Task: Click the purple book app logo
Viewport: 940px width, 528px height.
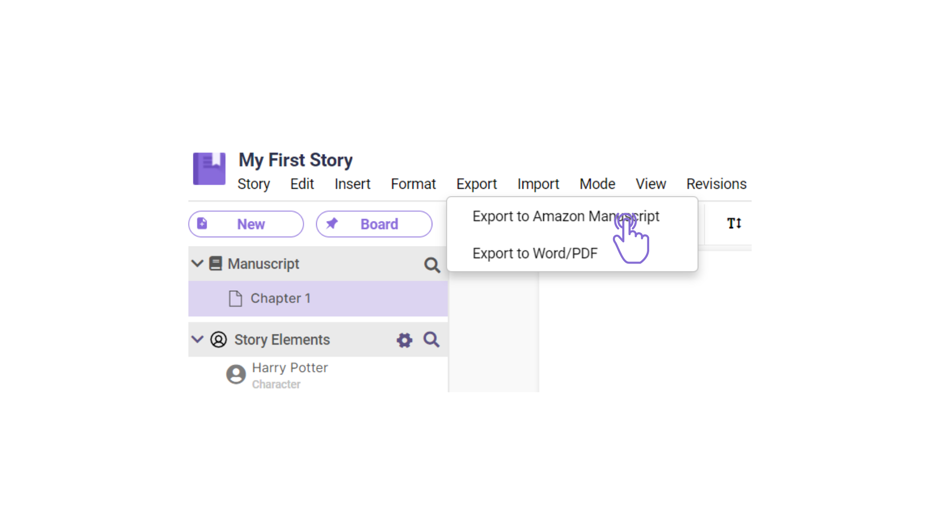Action: pyautogui.click(x=209, y=169)
